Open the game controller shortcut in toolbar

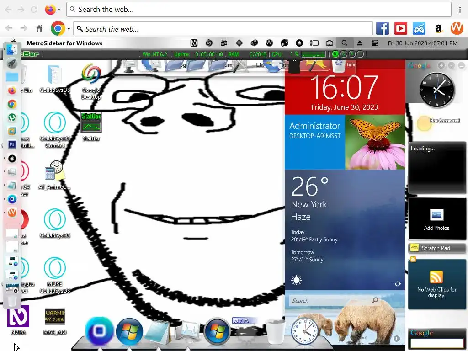point(420,29)
